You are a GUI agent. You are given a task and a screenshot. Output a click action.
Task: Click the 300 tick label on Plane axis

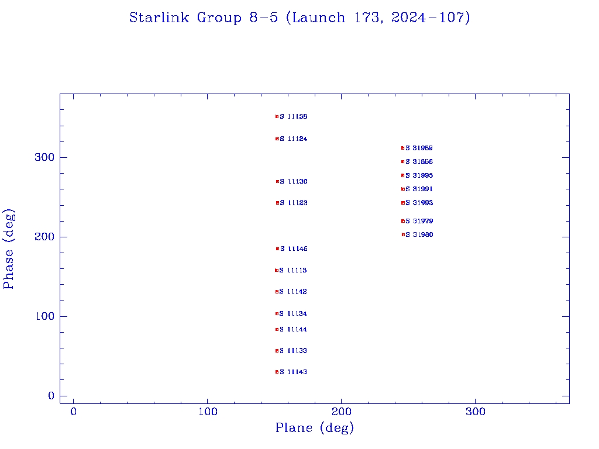[x=475, y=412]
